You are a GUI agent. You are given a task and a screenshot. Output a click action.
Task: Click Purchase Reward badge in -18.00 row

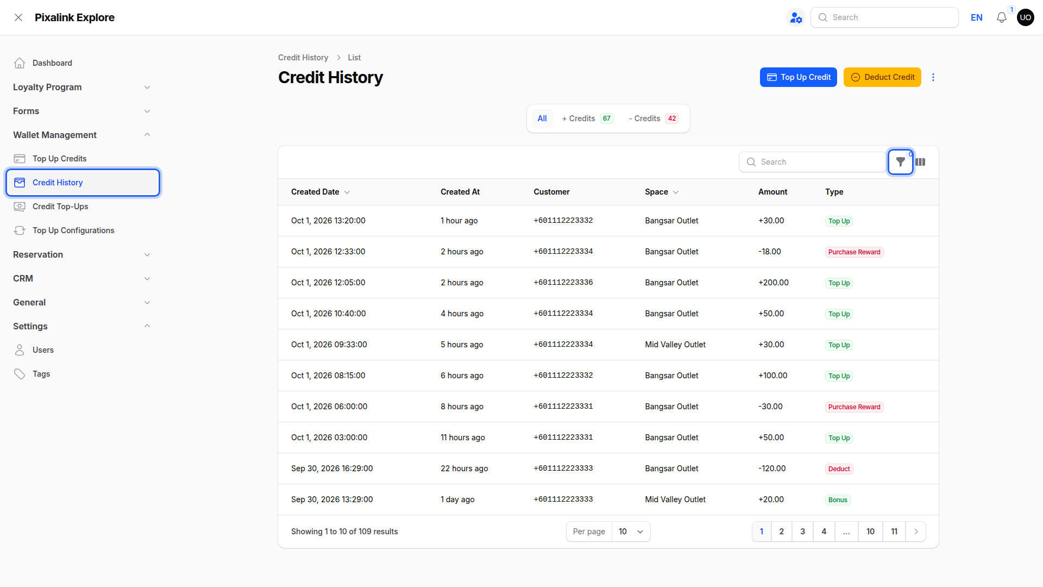coord(854,252)
